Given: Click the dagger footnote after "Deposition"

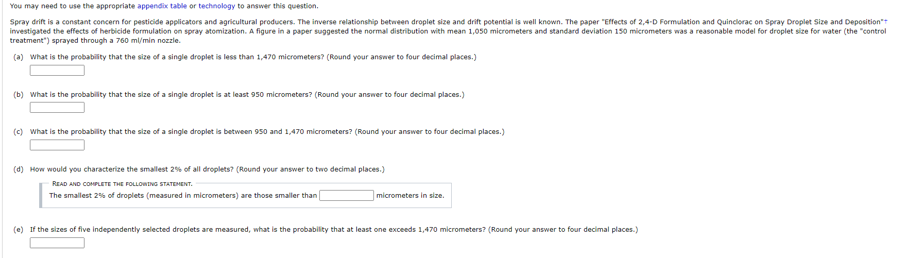Looking at the screenshot, I should coord(885,21).
